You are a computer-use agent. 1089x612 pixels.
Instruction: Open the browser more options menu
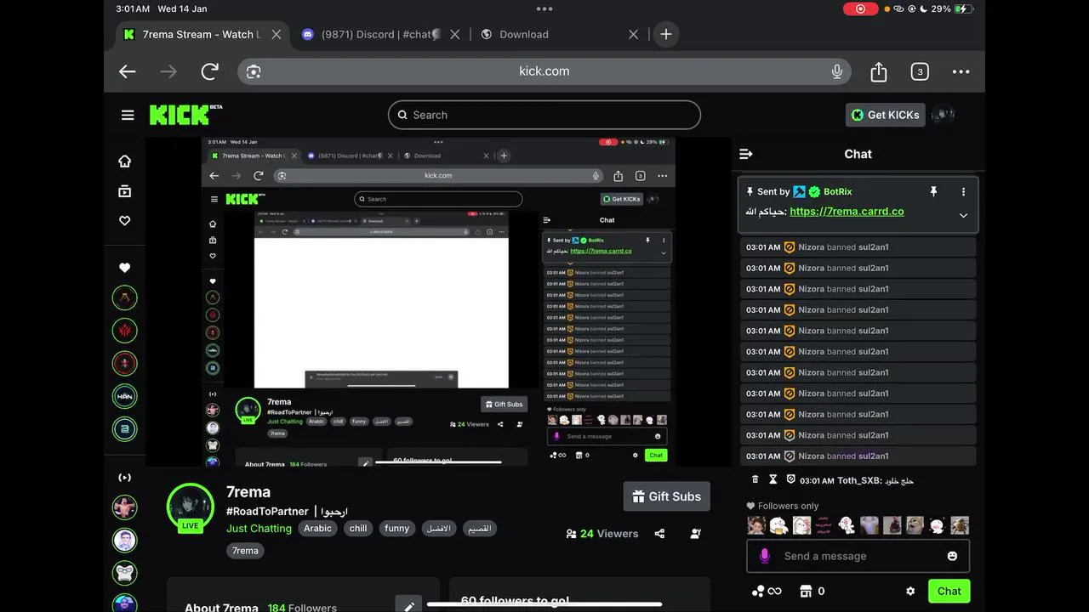pyautogui.click(x=961, y=71)
